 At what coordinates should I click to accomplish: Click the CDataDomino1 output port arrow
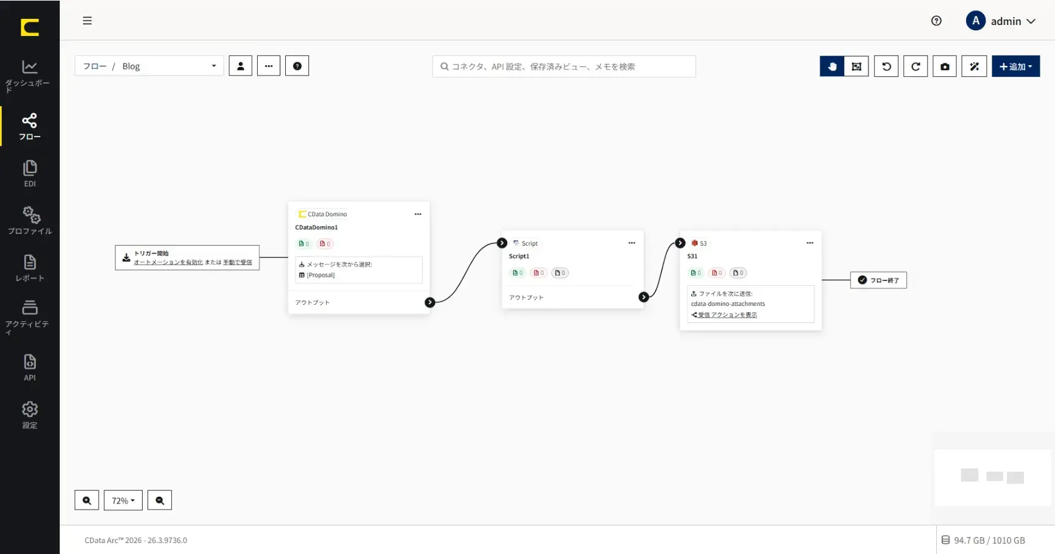430,302
